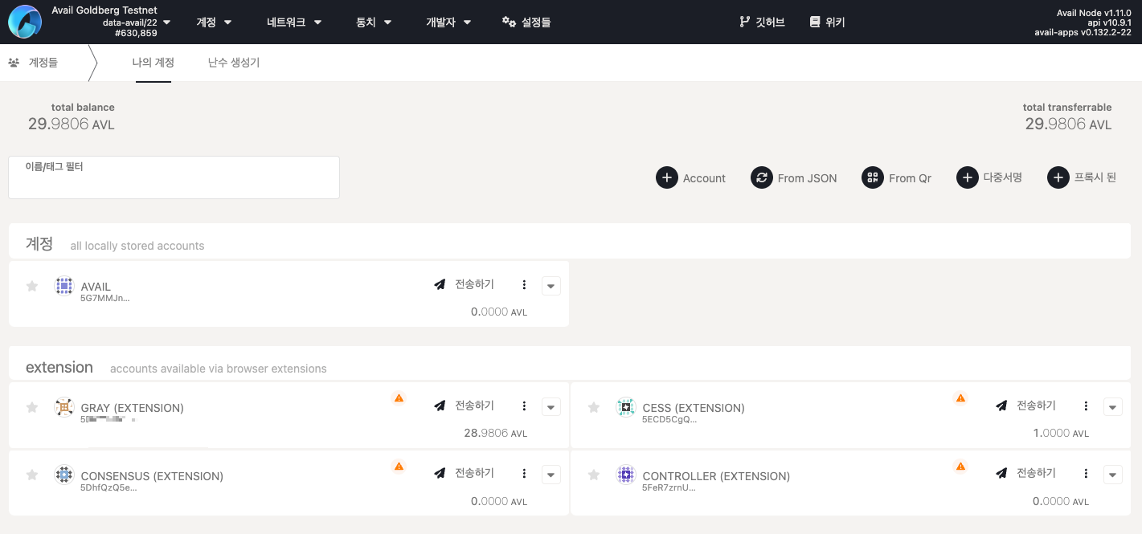Open the 위키 wiki link

click(x=827, y=22)
